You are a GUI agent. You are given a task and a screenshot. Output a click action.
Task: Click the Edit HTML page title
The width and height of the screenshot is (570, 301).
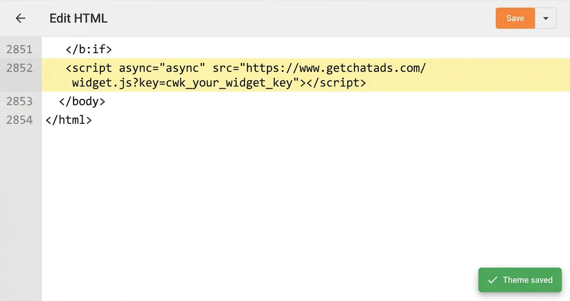[x=78, y=19]
